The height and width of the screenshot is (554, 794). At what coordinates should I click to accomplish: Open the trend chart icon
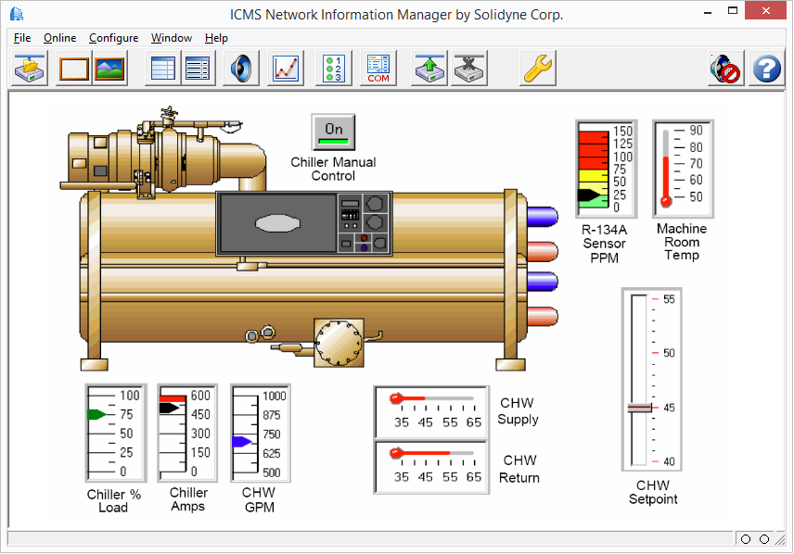click(x=285, y=68)
